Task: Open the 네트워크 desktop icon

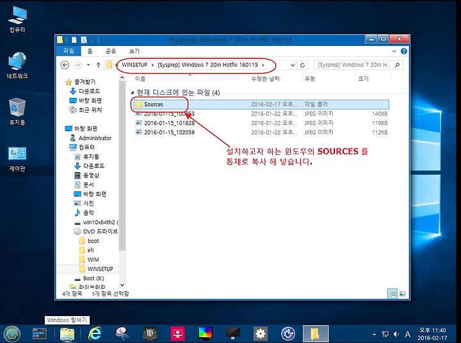Action: tap(17, 65)
